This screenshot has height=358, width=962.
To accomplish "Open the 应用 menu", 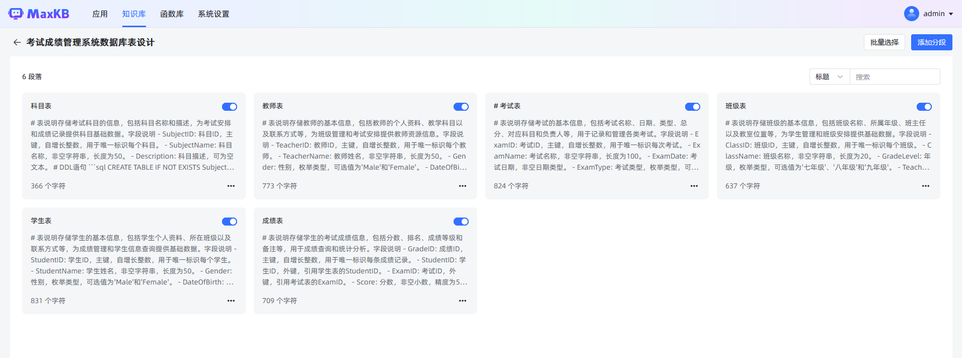I will click(100, 14).
